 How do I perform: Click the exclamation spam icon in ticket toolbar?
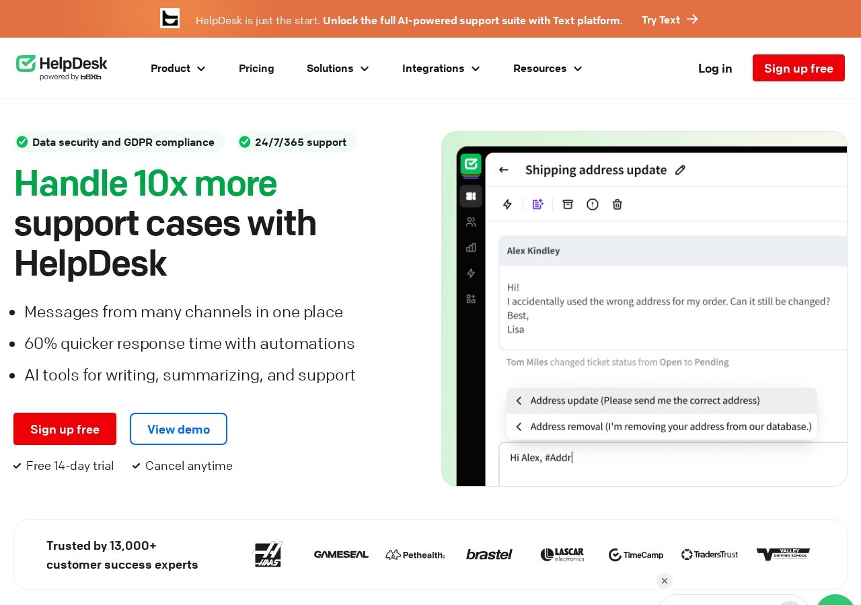click(593, 204)
